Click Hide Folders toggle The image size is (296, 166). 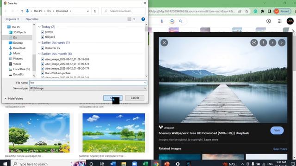13,98
